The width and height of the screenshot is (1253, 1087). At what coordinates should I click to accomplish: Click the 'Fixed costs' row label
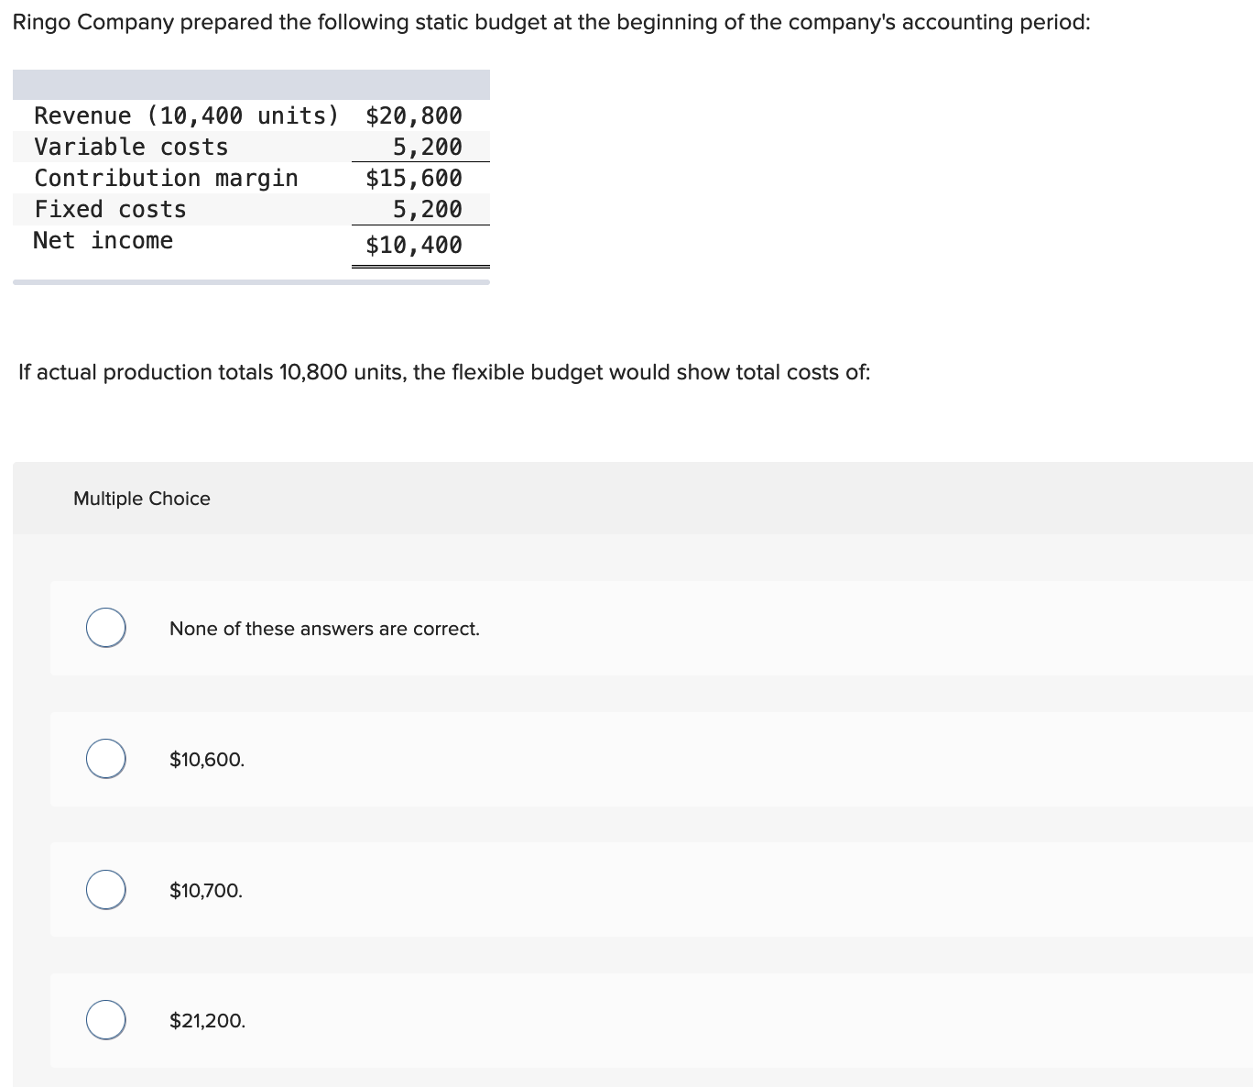[x=110, y=209]
